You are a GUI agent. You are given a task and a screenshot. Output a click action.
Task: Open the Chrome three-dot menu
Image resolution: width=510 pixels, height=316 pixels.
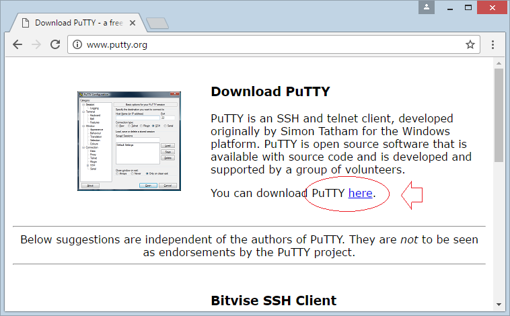point(493,44)
